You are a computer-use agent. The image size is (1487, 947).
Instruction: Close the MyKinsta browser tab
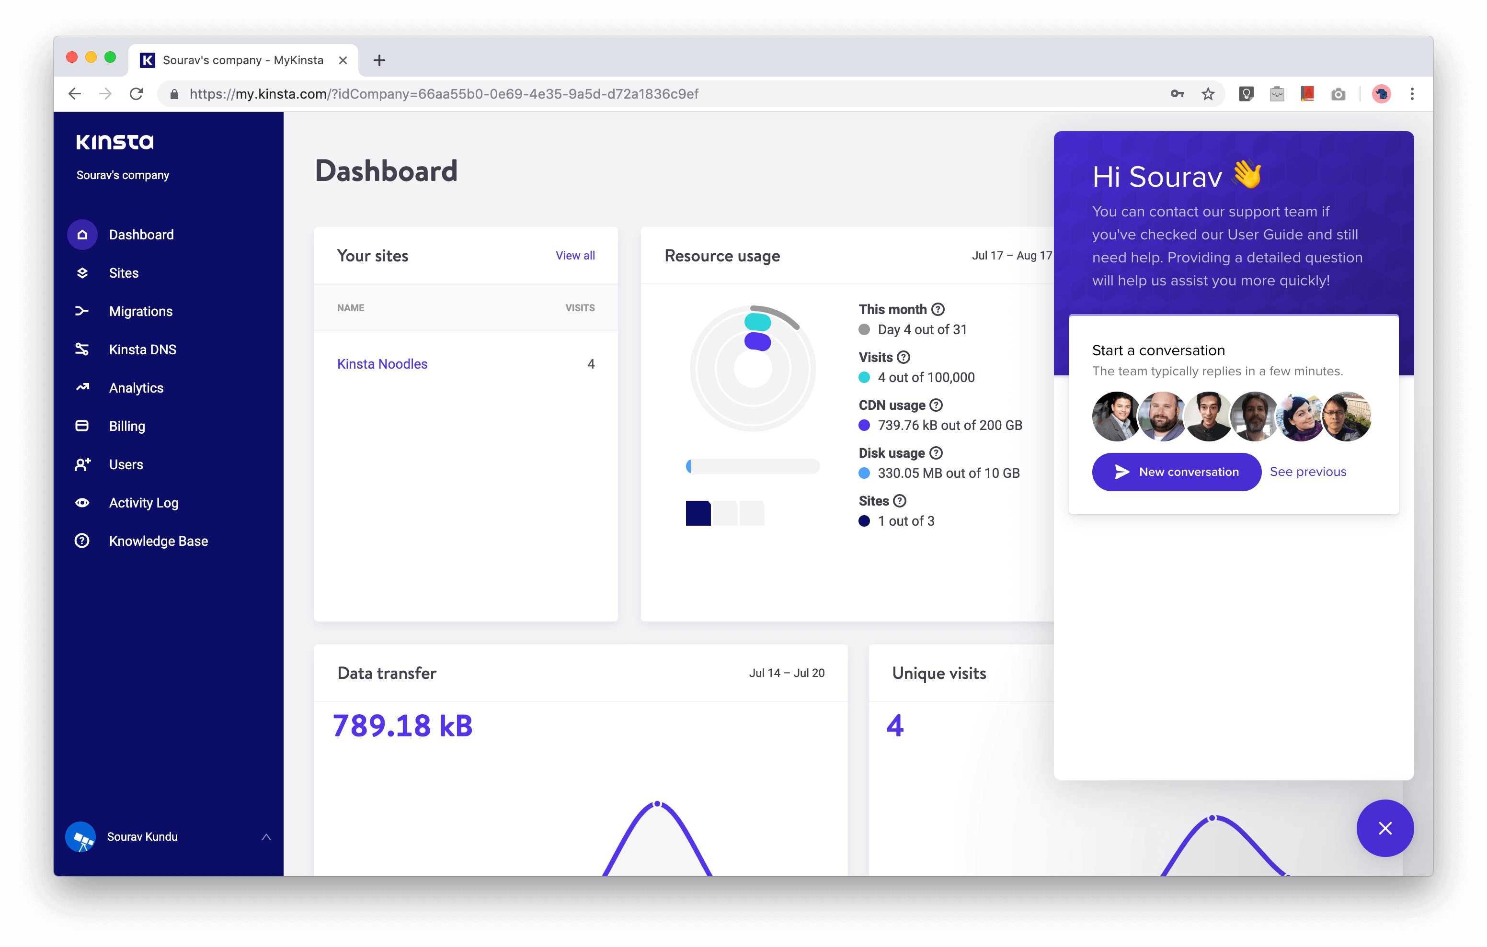point(343,60)
